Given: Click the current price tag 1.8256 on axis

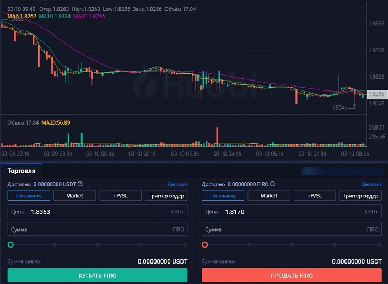Looking at the screenshot, I should tap(376, 94).
